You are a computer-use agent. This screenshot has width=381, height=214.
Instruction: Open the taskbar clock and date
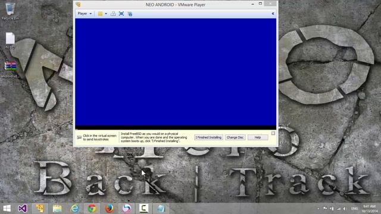point(369,209)
